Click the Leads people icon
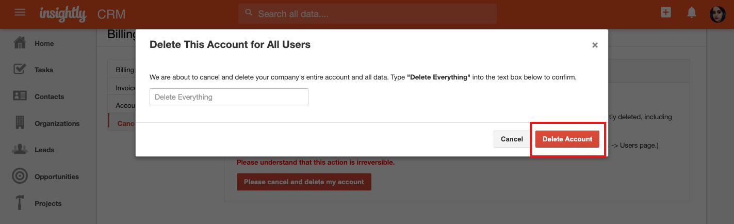Viewport: 734px width, 224px height. 20,150
